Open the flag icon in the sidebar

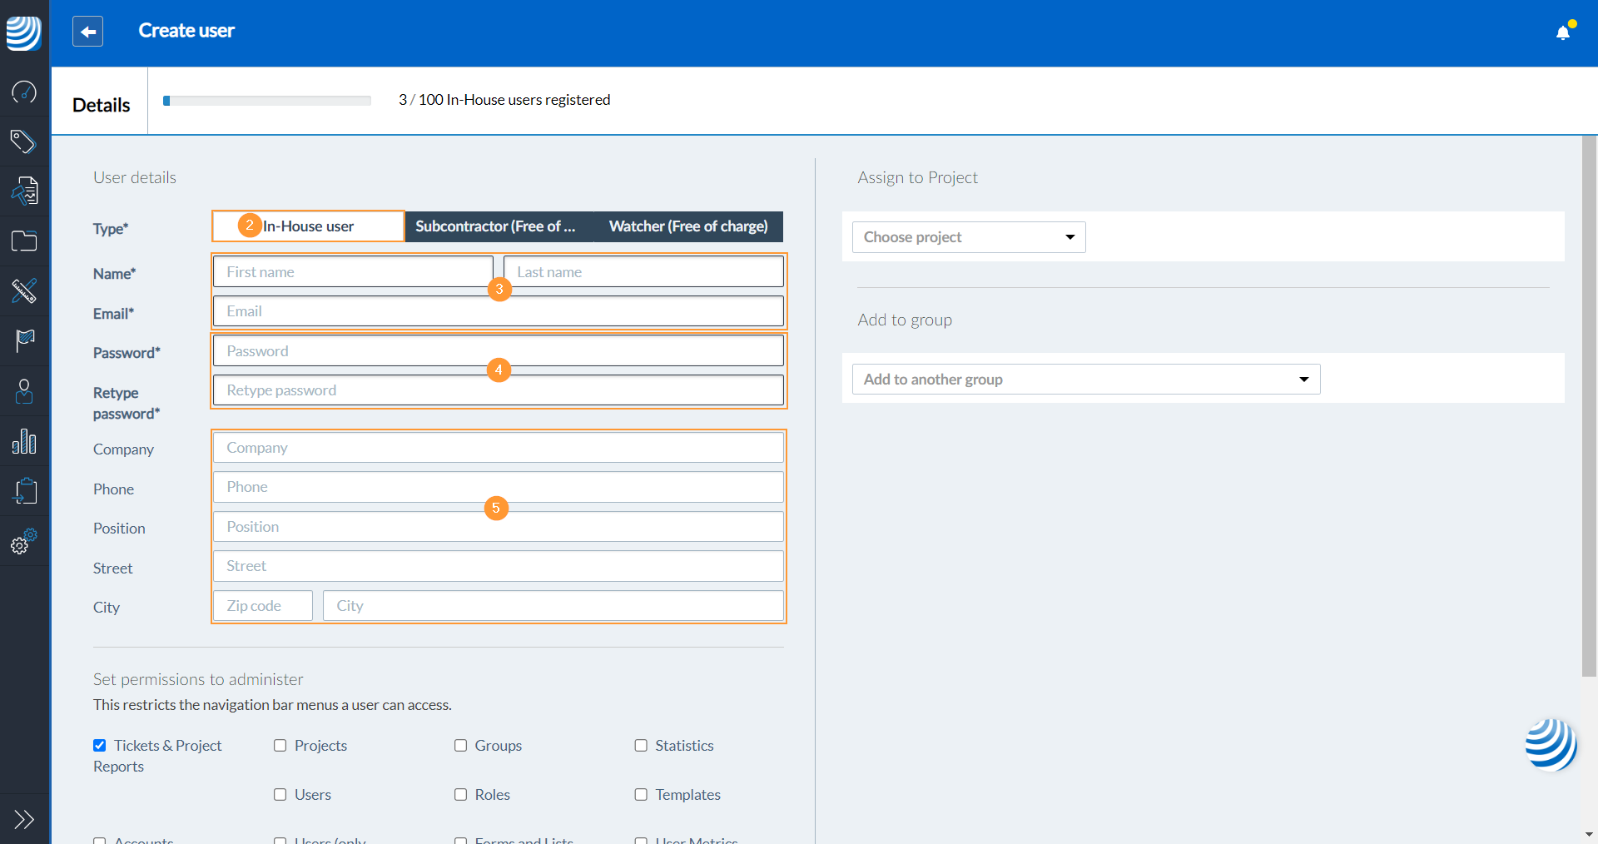pos(24,340)
